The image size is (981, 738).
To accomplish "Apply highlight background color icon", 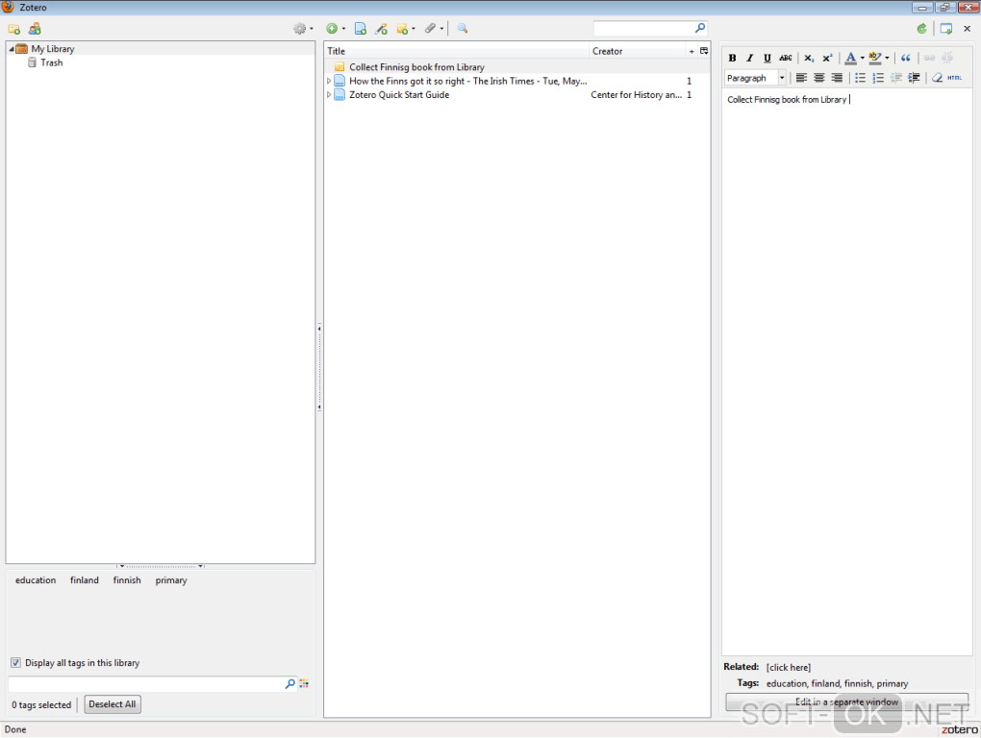I will coord(874,58).
